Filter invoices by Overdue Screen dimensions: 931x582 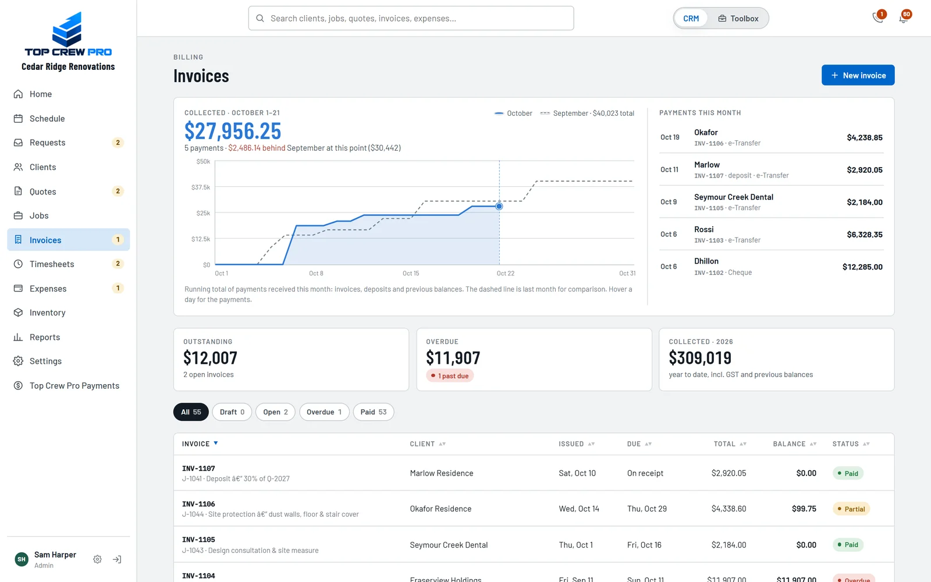click(x=324, y=412)
